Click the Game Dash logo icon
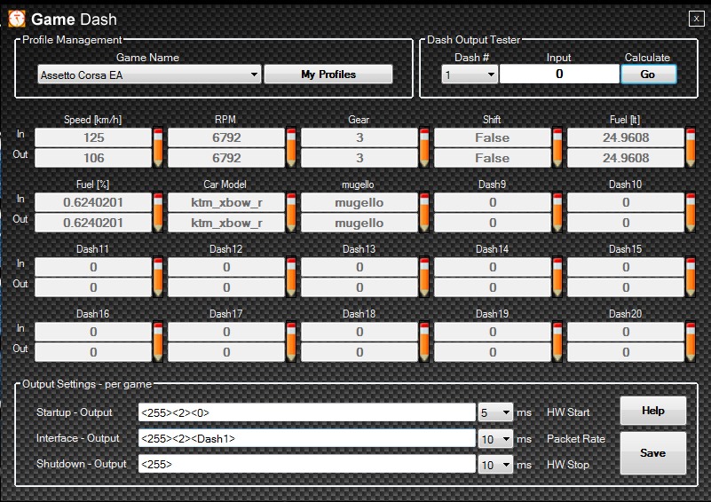 (x=17, y=19)
